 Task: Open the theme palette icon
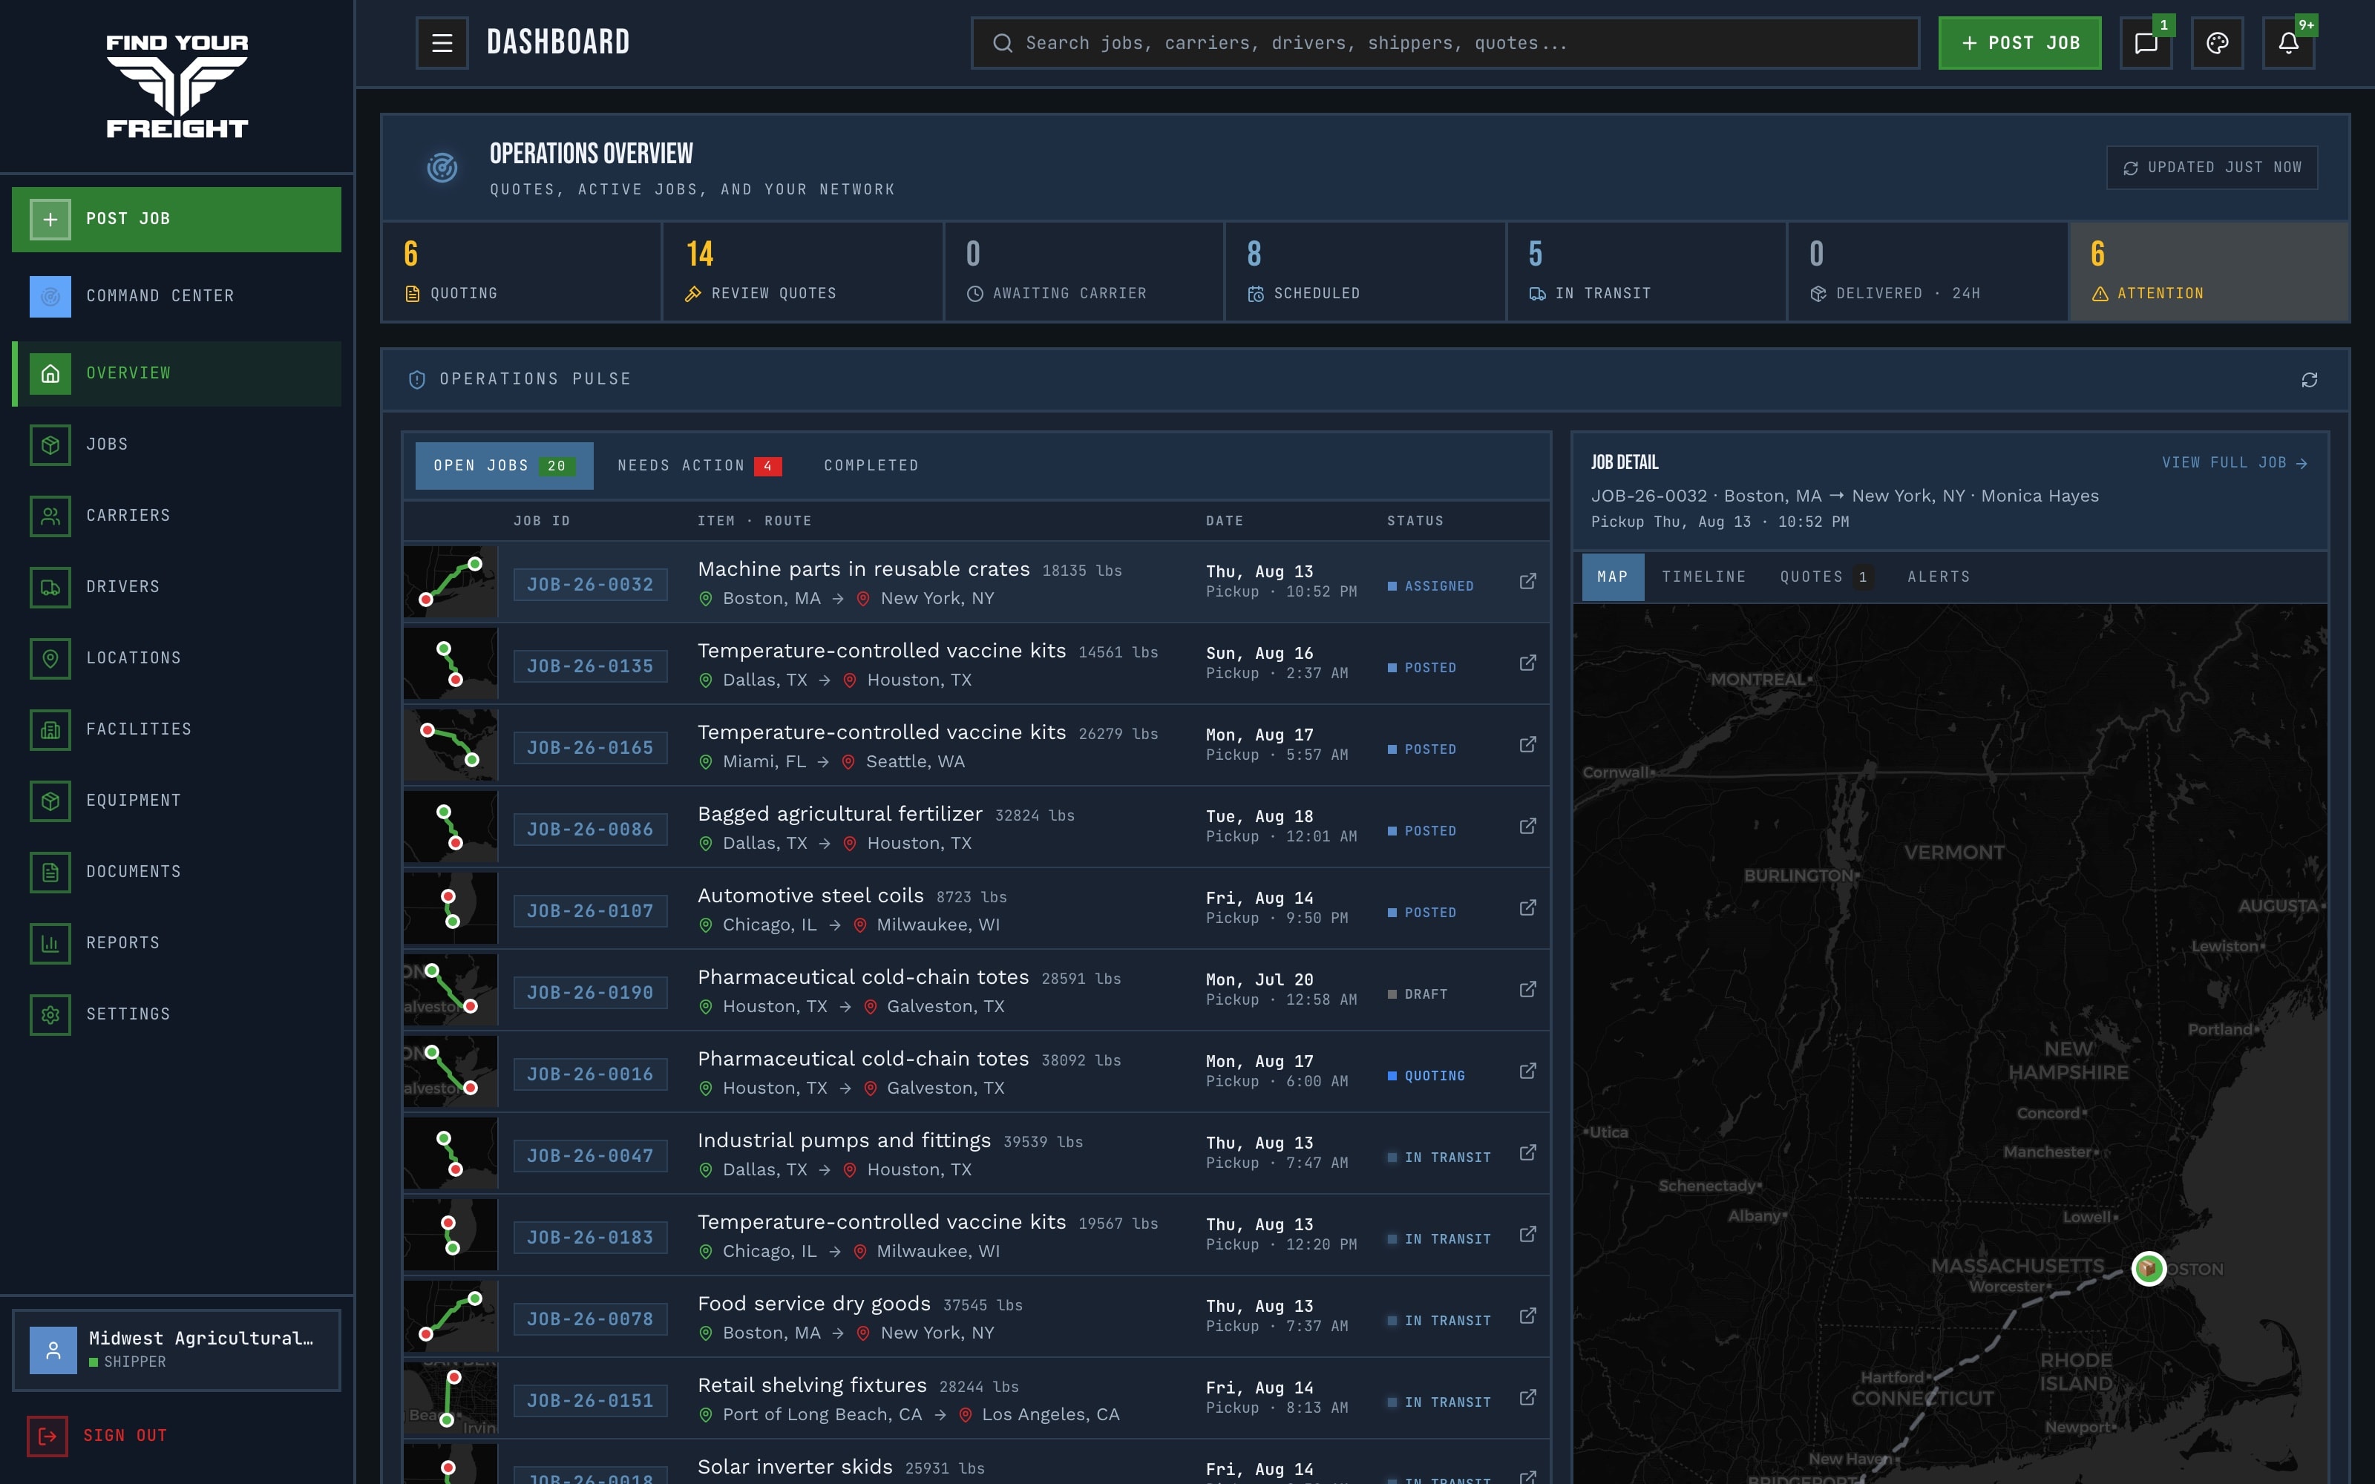(x=2217, y=43)
